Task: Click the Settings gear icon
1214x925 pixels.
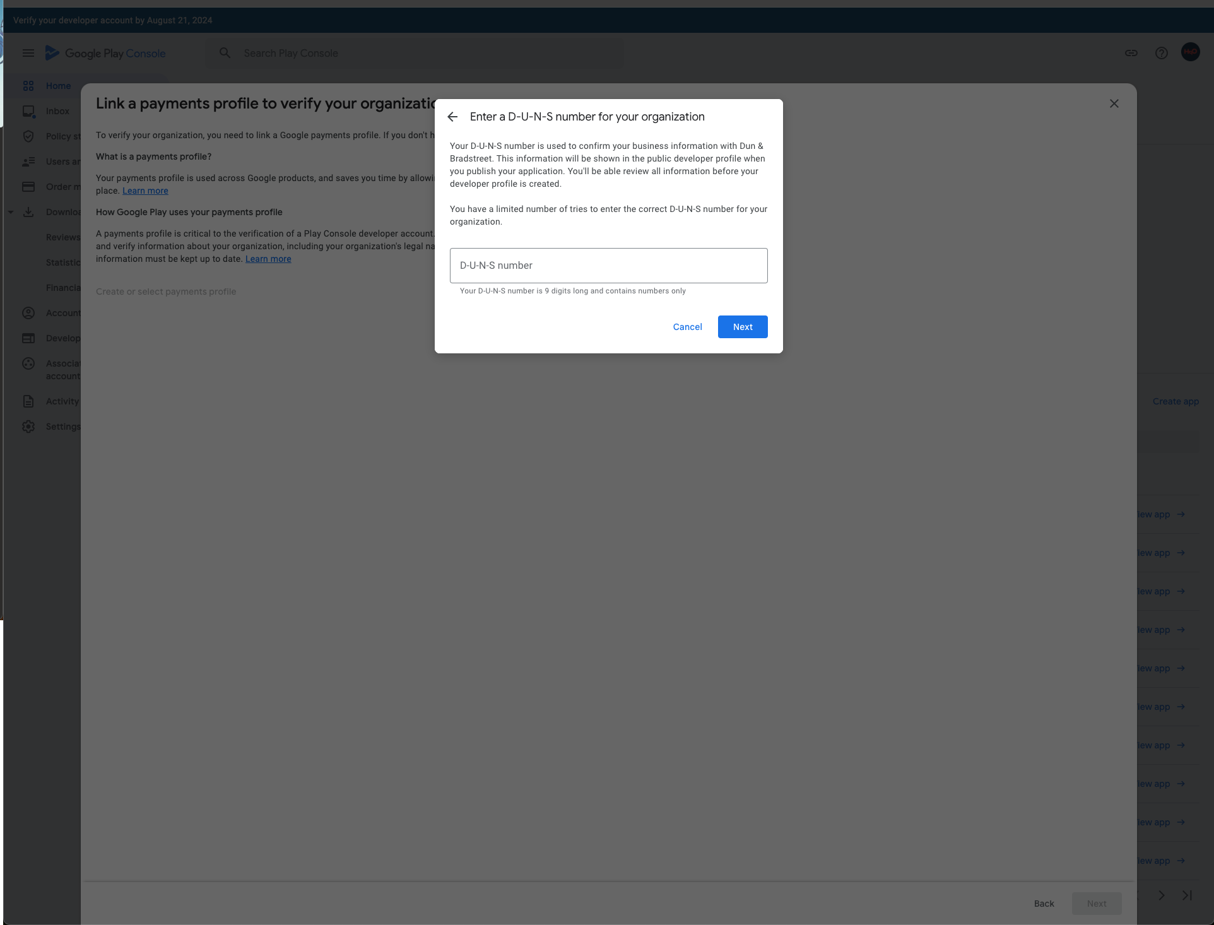Action: 28,427
